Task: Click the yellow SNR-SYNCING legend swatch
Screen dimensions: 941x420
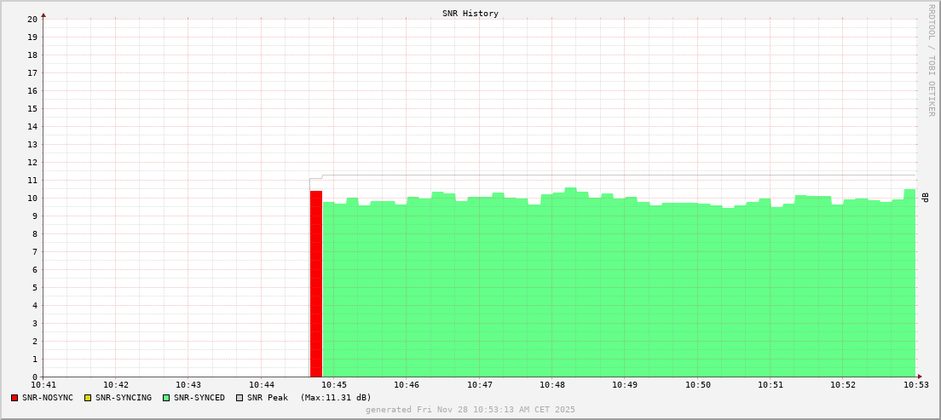Action: (x=88, y=398)
